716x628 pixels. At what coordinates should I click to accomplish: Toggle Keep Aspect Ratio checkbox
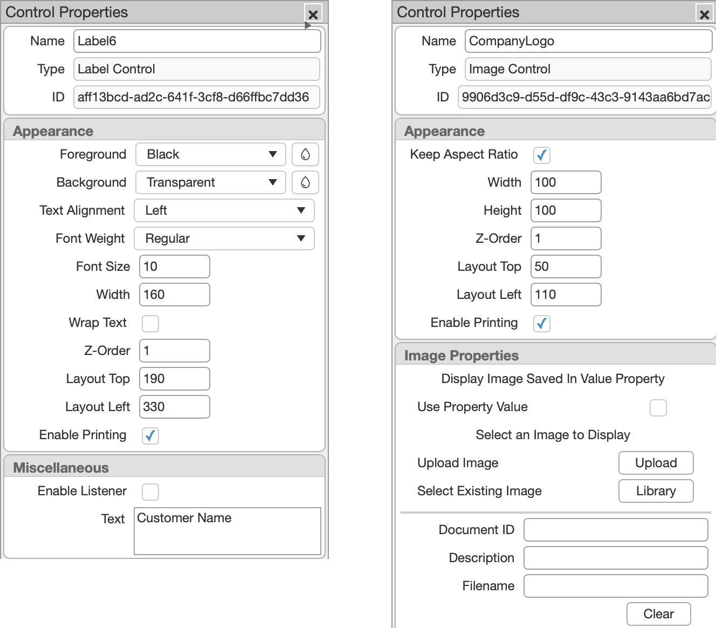coord(542,155)
